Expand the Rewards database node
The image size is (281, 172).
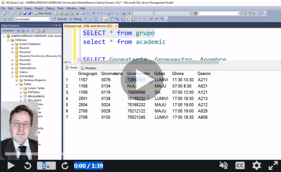(x=12, y=48)
